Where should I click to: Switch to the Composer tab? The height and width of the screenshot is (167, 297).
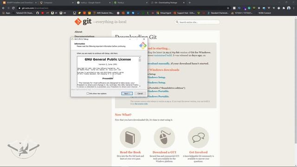tap(56, 3)
